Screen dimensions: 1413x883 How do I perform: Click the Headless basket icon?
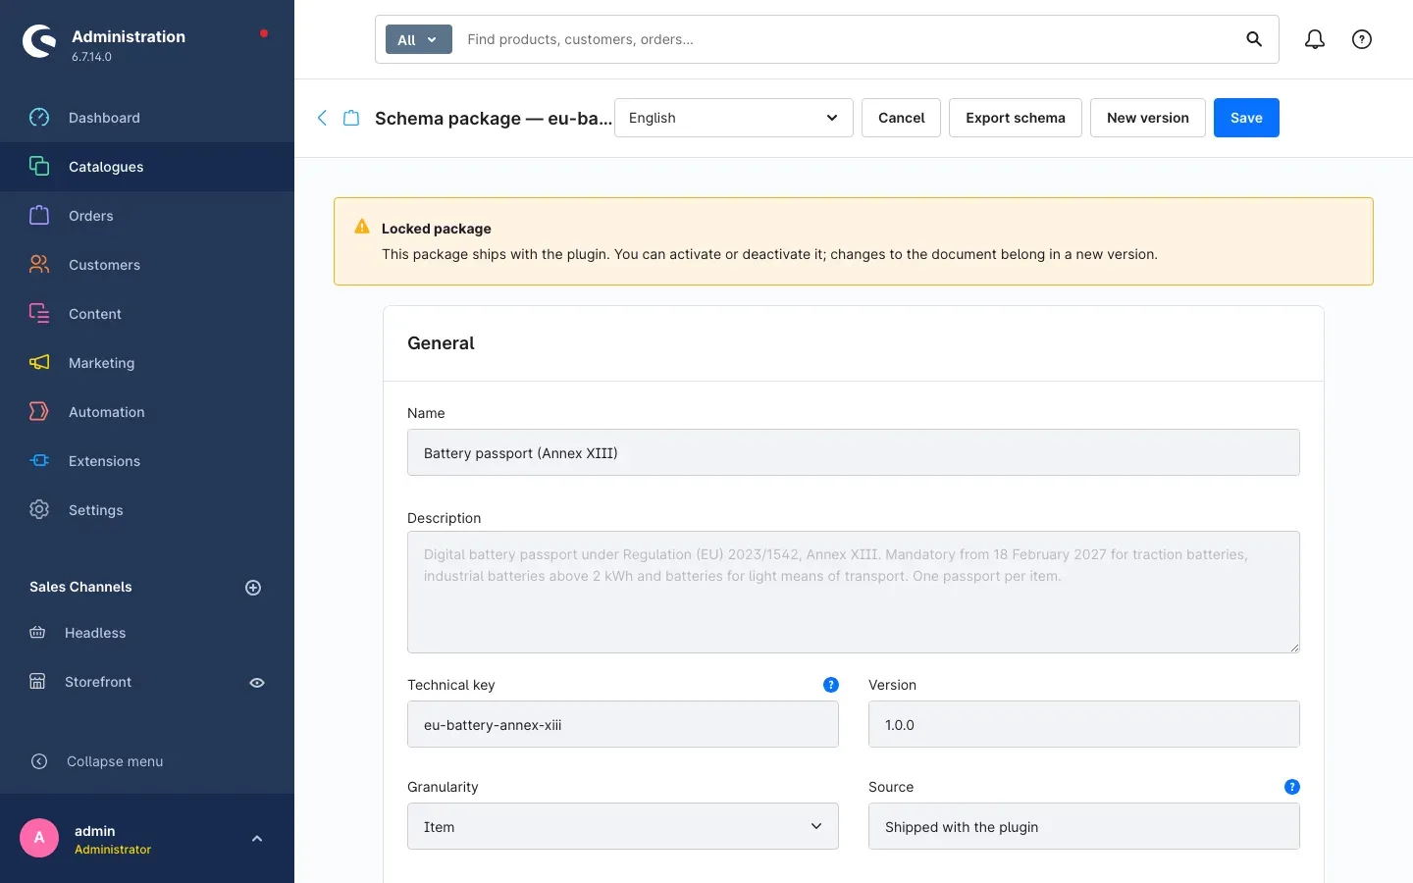[x=37, y=633]
